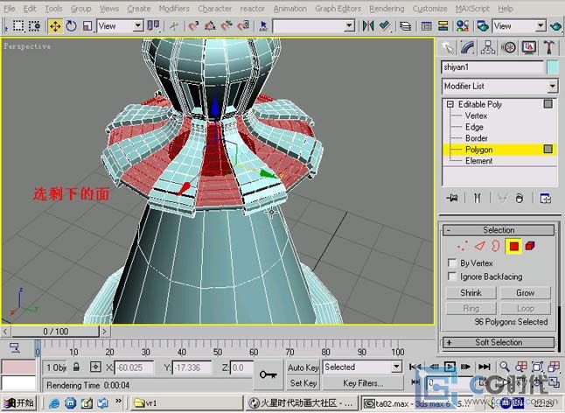Switch to the Hierarchy command panel tab
This screenshot has height=413, width=565.
click(x=488, y=47)
